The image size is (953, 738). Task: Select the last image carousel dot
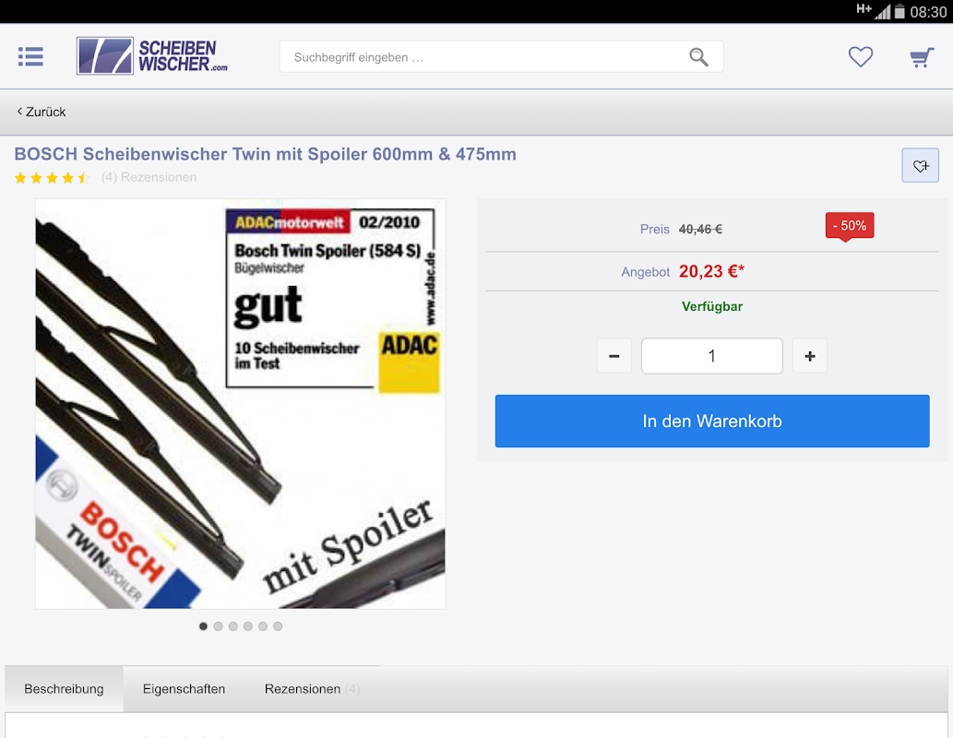[x=278, y=626]
